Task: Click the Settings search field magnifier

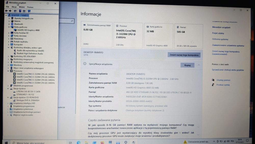Action: coord(72,21)
